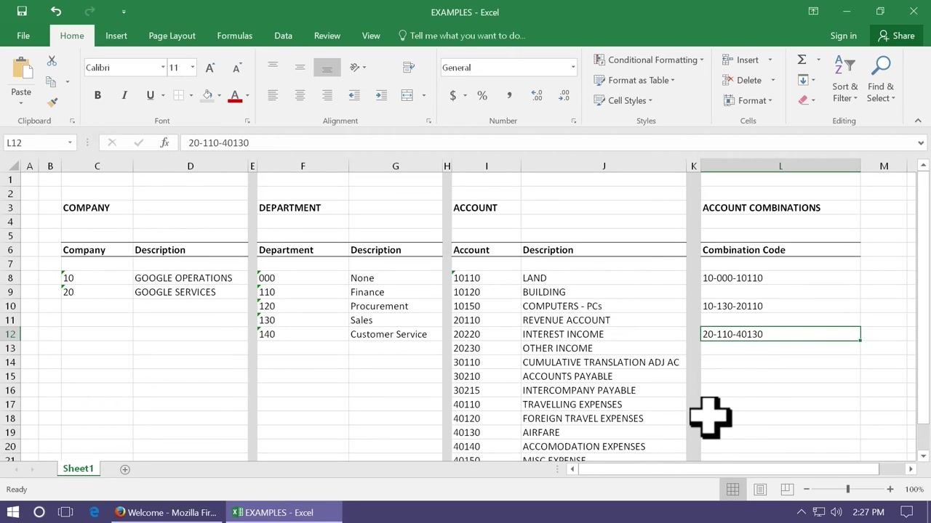The image size is (931, 523).
Task: Set Center horizontal alignment
Action: coord(300,95)
